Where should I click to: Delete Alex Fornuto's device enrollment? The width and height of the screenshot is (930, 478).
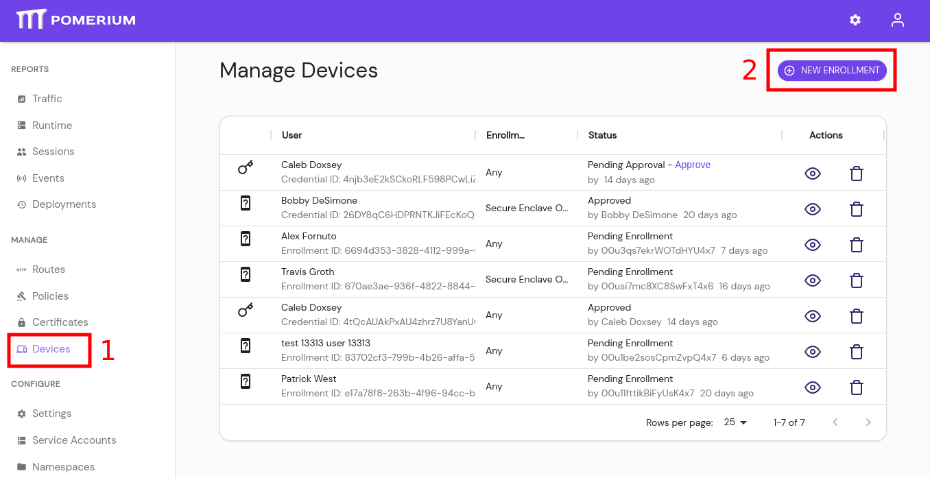[x=856, y=244]
